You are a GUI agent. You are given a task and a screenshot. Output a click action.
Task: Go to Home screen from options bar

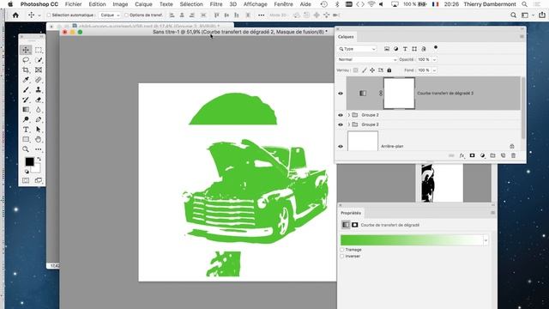coord(15,15)
